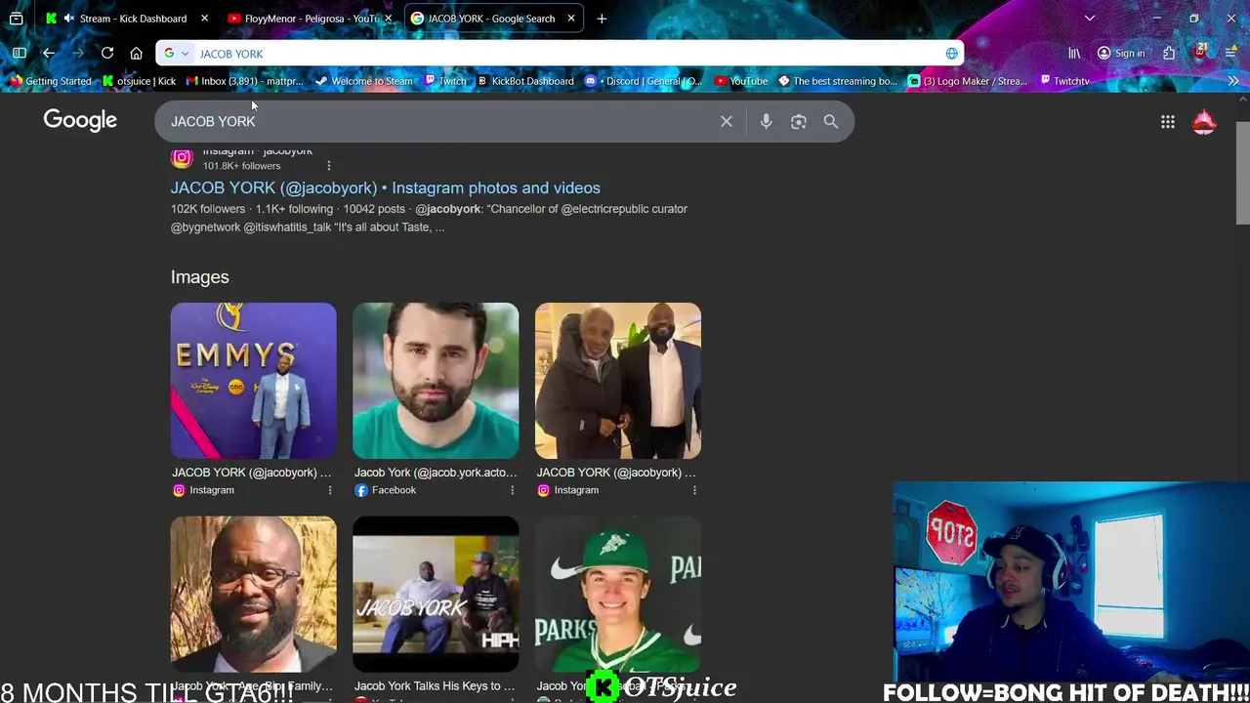Open the Google apps grid

(1168, 121)
